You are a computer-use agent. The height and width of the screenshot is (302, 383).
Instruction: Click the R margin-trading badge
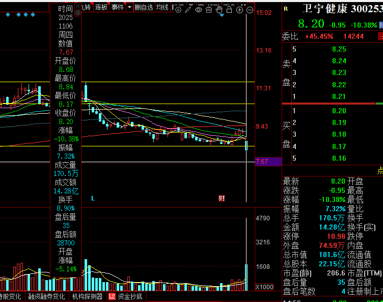coord(286,9)
